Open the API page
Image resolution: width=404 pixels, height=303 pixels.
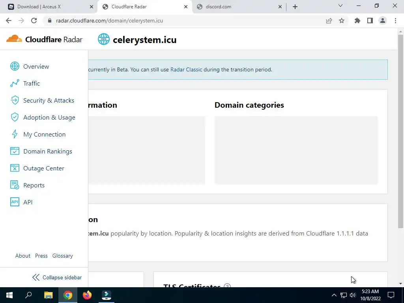pos(28,202)
